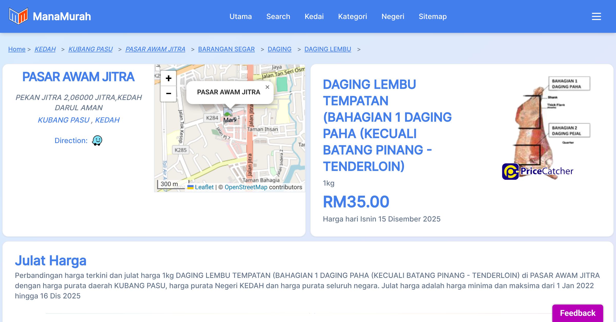This screenshot has width=616, height=322.
Task: Open the hamburger menu
Action: (596, 16)
